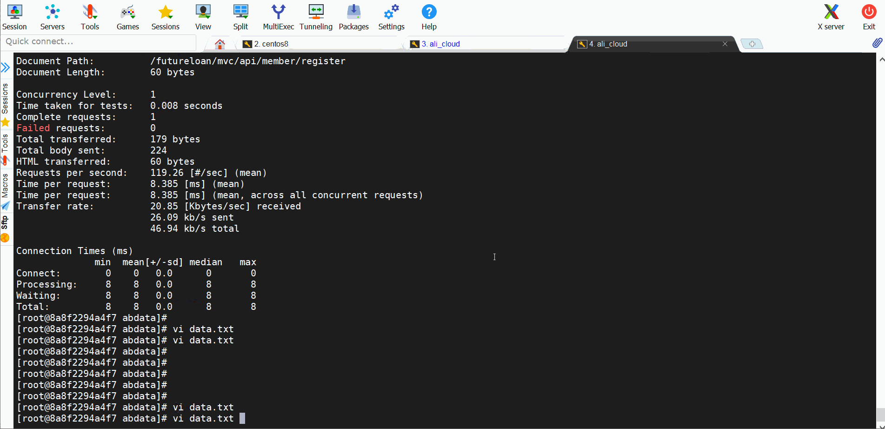
Task: Click 'Connection Times (ms)' heading text
Action: (74, 251)
